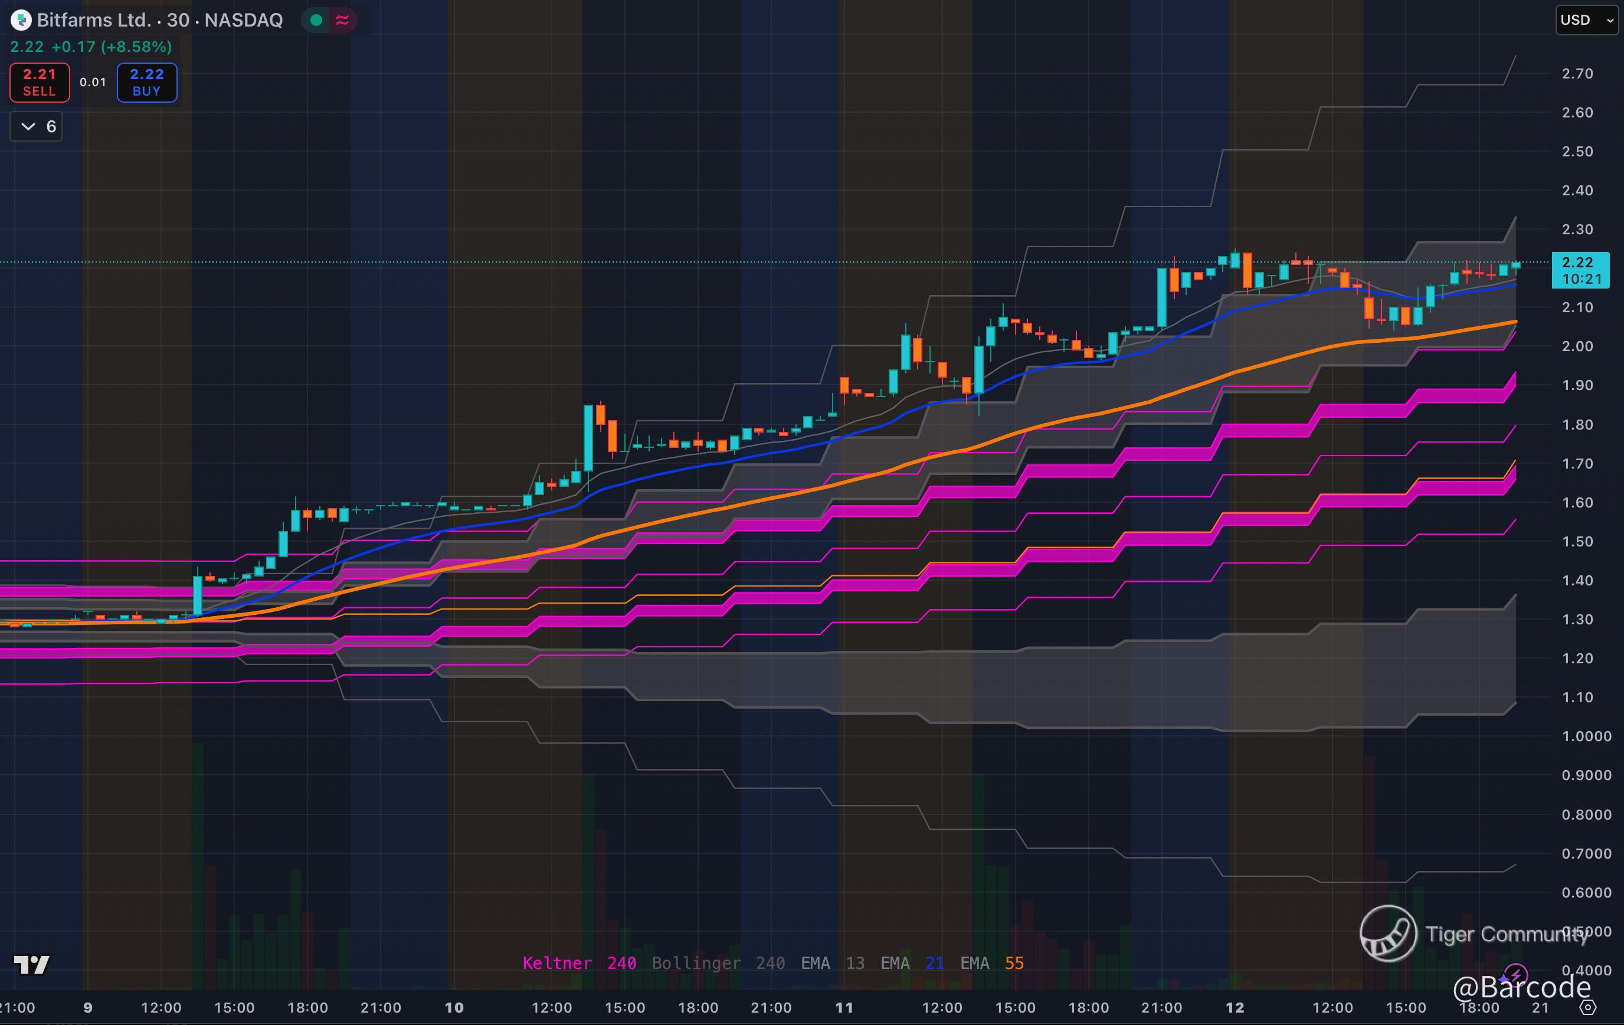Click the purple lightning bolt event marker
The image size is (1624, 1025).
(x=1515, y=974)
